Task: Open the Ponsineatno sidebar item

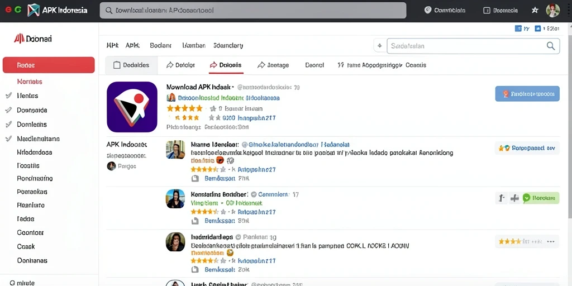Action: [x=35, y=179]
